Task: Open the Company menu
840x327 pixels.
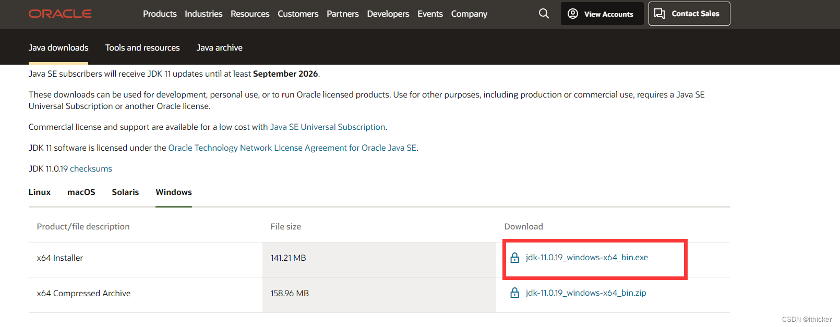Action: 469,14
